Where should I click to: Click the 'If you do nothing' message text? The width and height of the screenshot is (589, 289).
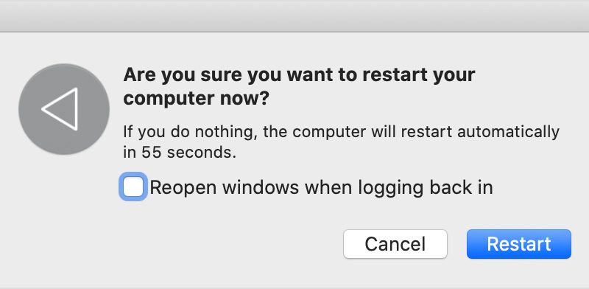[341, 142]
